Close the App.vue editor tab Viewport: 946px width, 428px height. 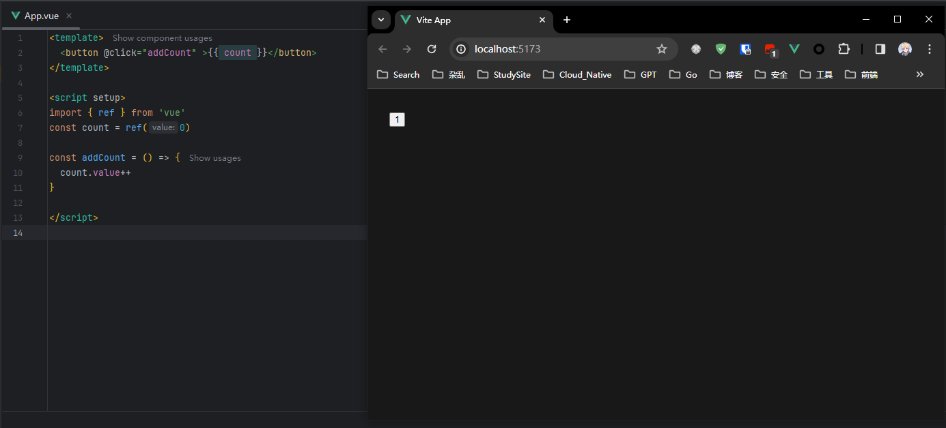69,16
